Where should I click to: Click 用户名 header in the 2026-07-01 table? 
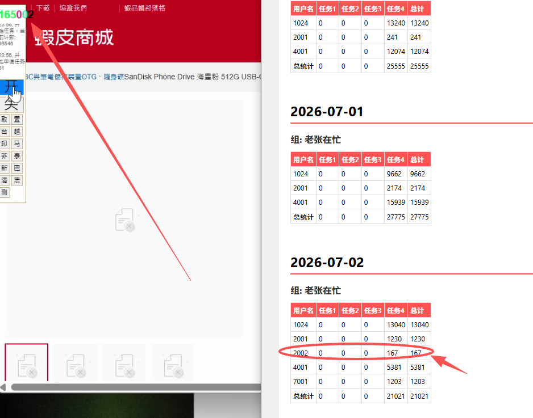point(303,159)
